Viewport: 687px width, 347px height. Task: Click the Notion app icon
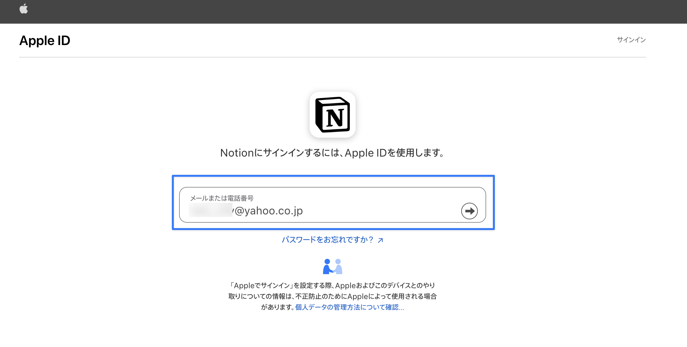click(x=333, y=115)
